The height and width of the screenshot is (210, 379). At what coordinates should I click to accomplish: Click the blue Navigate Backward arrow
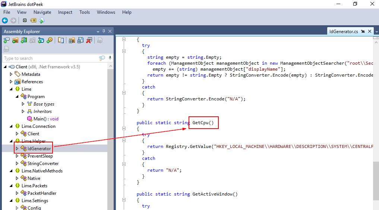(5, 21)
